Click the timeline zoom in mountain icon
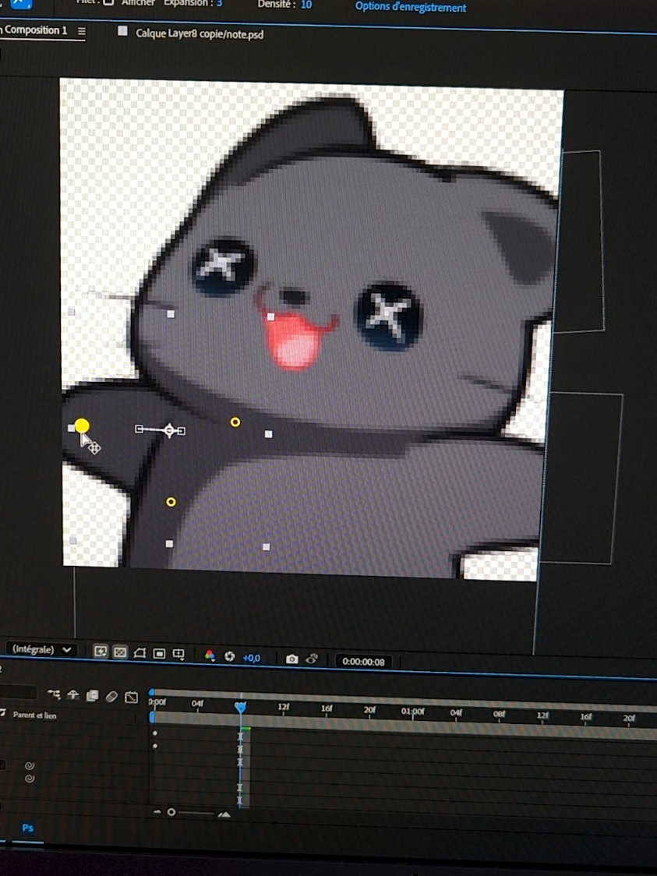 click(224, 814)
